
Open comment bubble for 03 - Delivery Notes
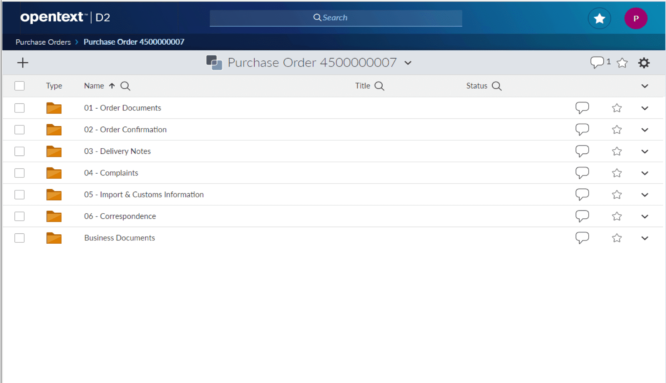pyautogui.click(x=582, y=151)
